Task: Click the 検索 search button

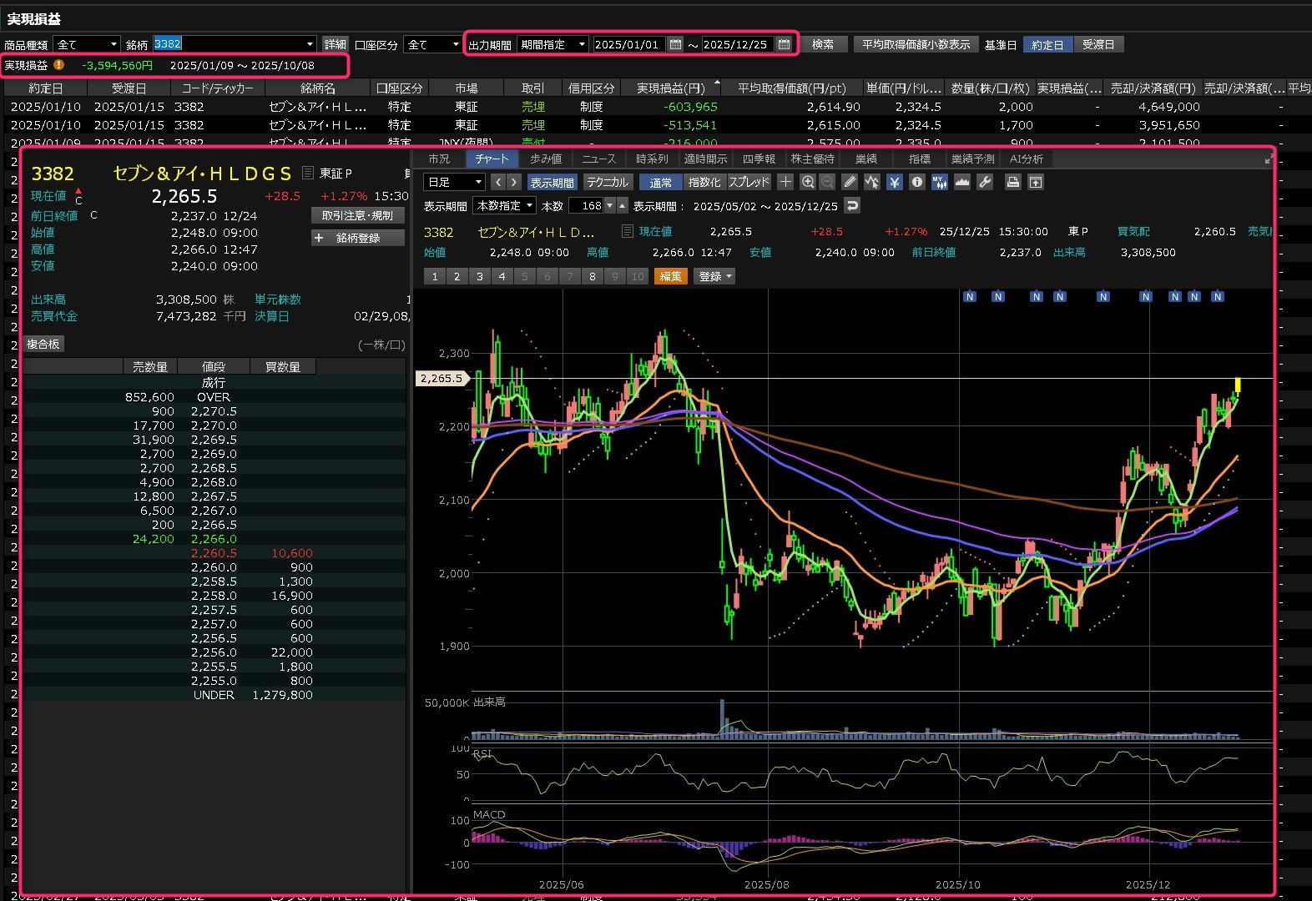Action: [x=823, y=44]
